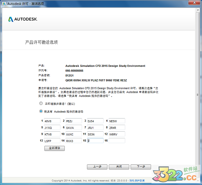Viewport: 202px width, 185px height.
Task: Click activation code field 13 containing LSFP
Action: [x=52, y=140]
